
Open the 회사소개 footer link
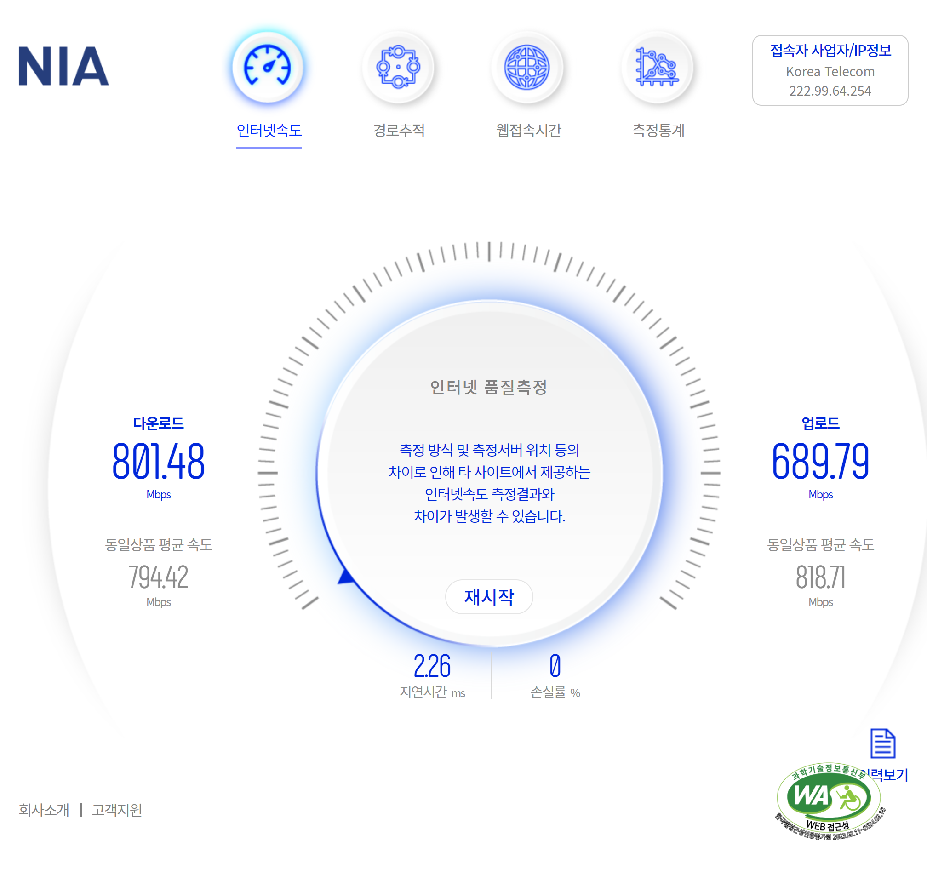[x=44, y=810]
